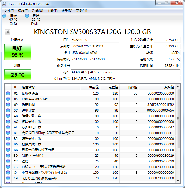This screenshot has width=185, height=188.
Task: Click the previous disk arrow button
Action: 8,32
